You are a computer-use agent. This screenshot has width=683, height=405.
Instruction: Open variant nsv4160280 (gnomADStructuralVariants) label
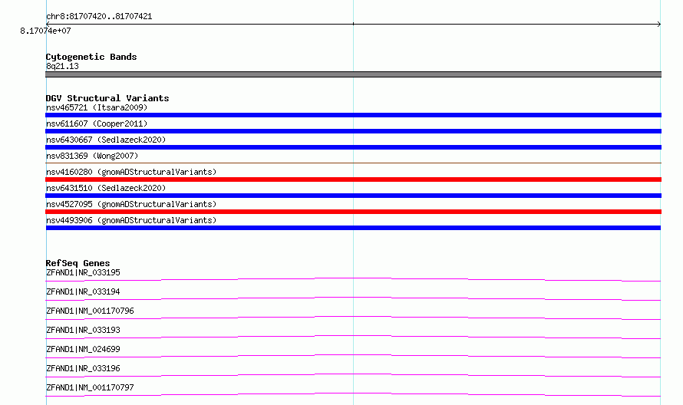click(131, 172)
